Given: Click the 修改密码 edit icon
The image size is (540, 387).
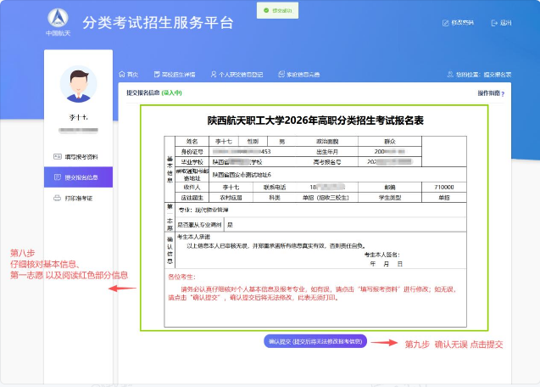Looking at the screenshot, I should coord(447,23).
